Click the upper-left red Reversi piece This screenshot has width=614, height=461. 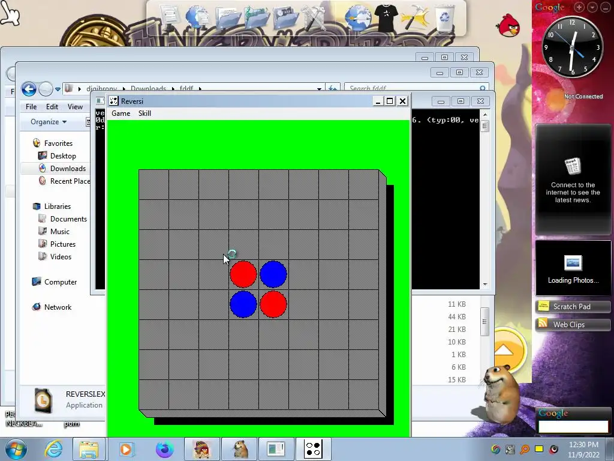[243, 274]
